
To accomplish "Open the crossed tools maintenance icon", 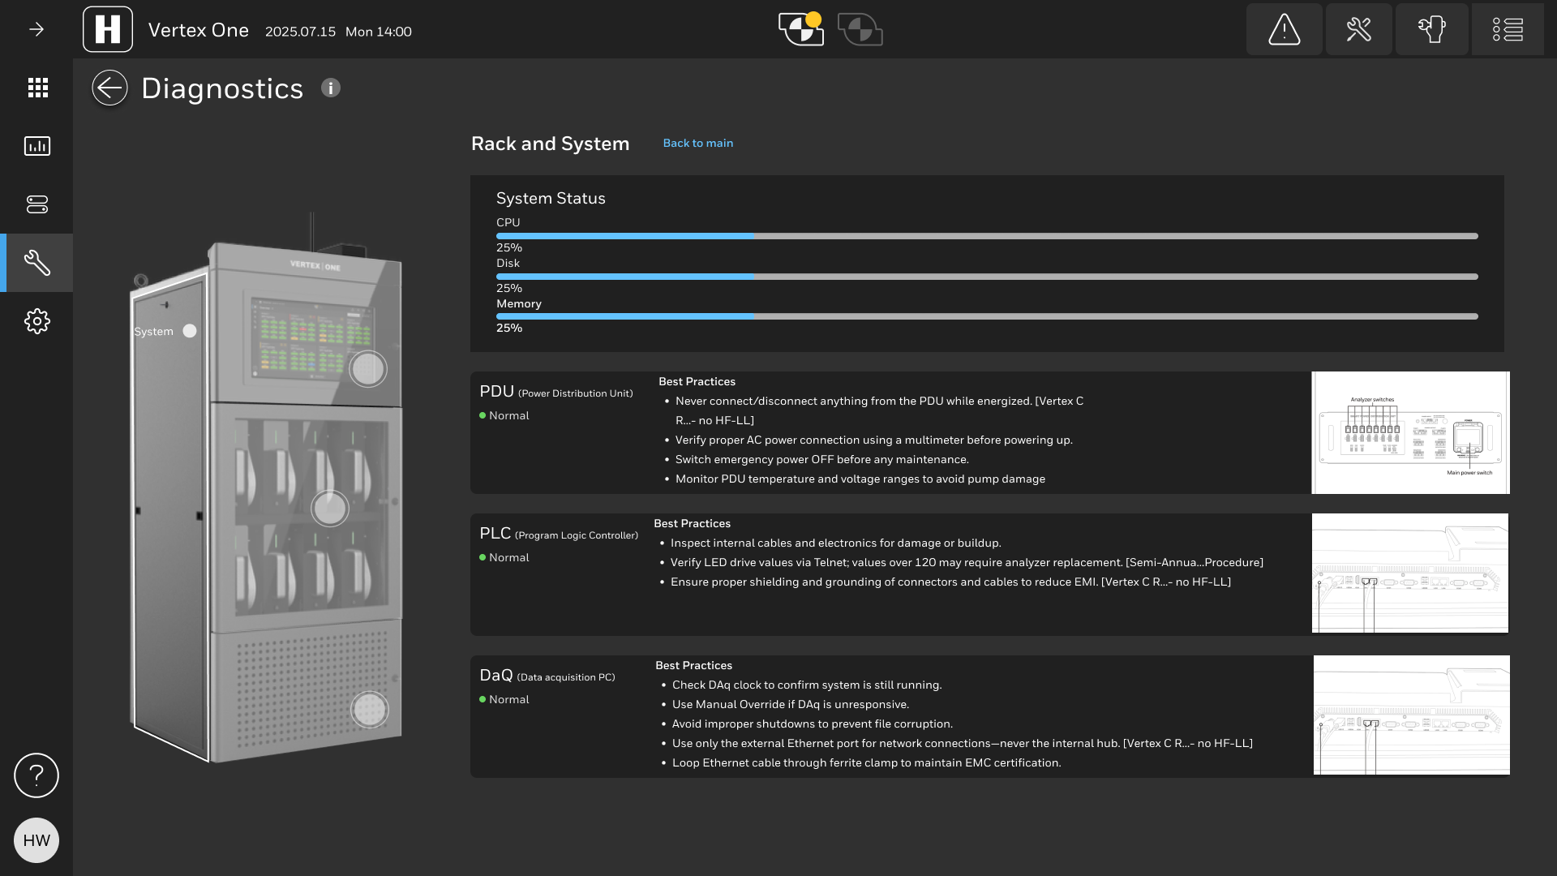I will click(1358, 30).
